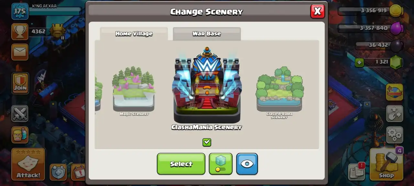Open the troop and potion army icon
414x186 pixels.
[x=20, y=135]
